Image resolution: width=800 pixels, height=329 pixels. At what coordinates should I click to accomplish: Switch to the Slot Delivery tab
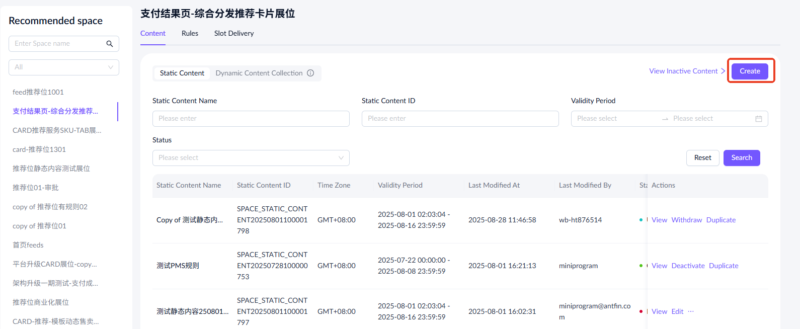[x=233, y=33]
